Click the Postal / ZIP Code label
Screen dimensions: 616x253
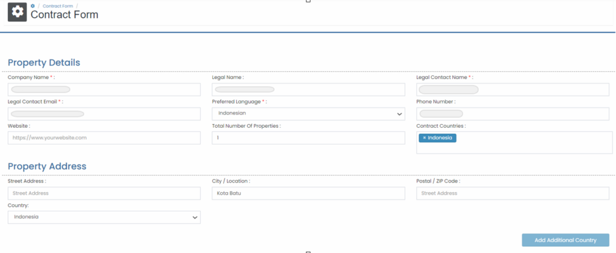pyautogui.click(x=439, y=181)
